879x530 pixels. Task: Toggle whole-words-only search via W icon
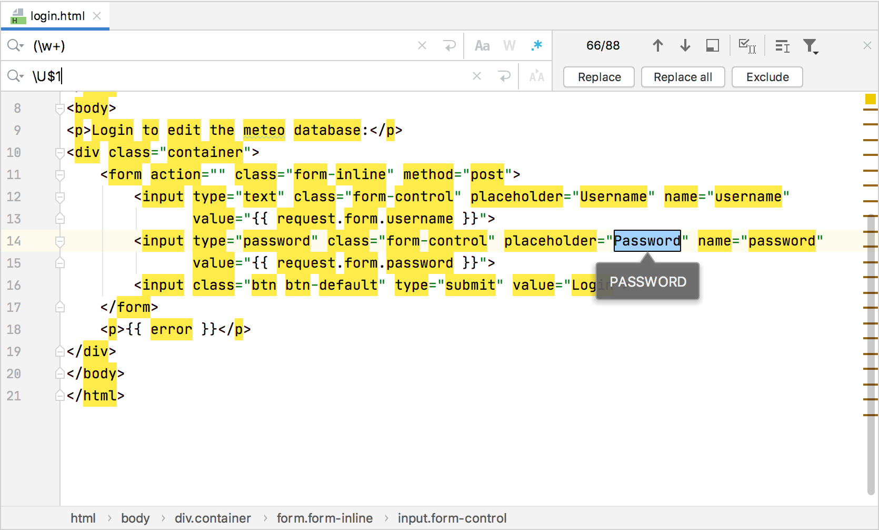[x=509, y=45]
